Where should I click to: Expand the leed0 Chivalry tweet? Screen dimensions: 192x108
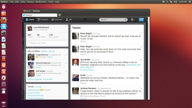point(83,83)
